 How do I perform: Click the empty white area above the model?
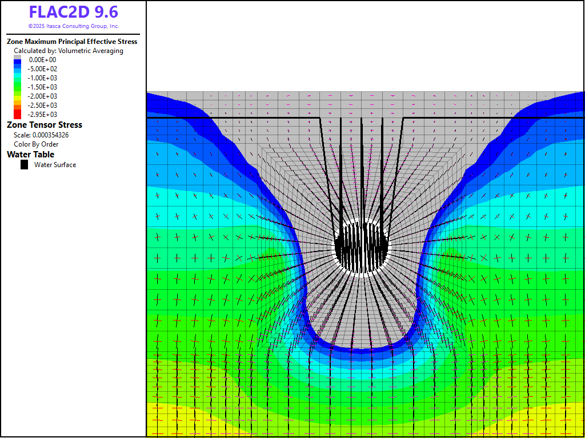(366, 46)
